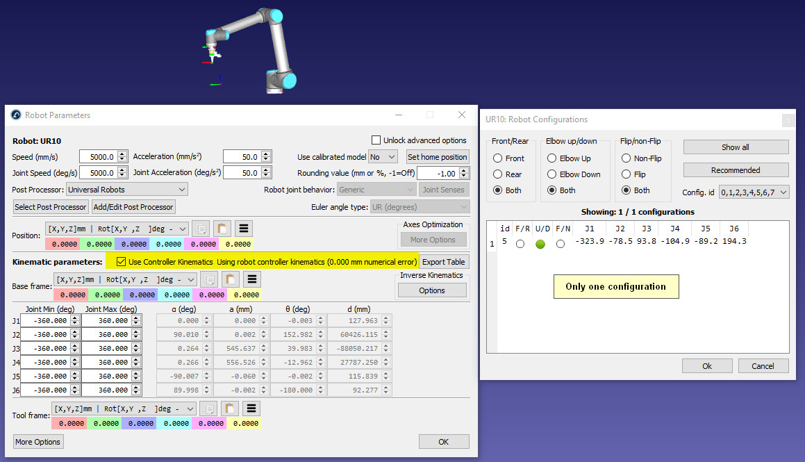
Task: Open the Post Processor dropdown
Action: click(127, 190)
